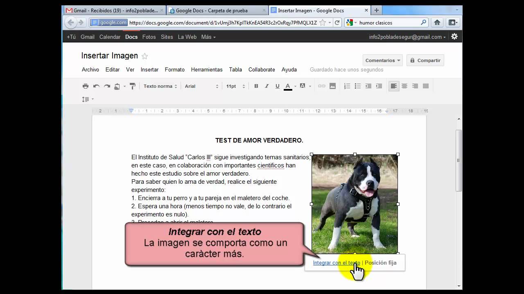Image resolution: width=524 pixels, height=294 pixels.
Task: Click the Compartir button
Action: (425, 60)
